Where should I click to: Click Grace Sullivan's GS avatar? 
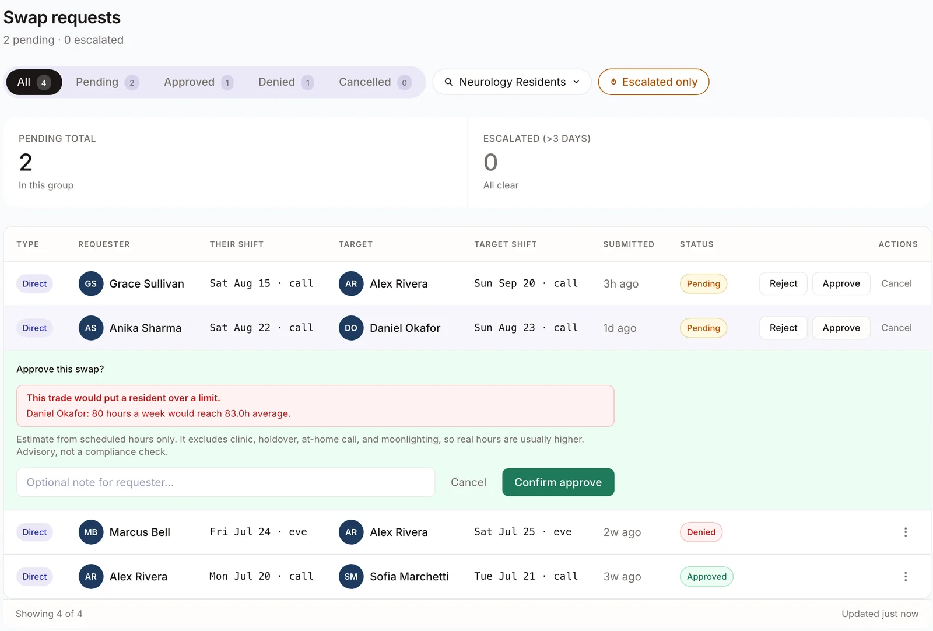(91, 283)
